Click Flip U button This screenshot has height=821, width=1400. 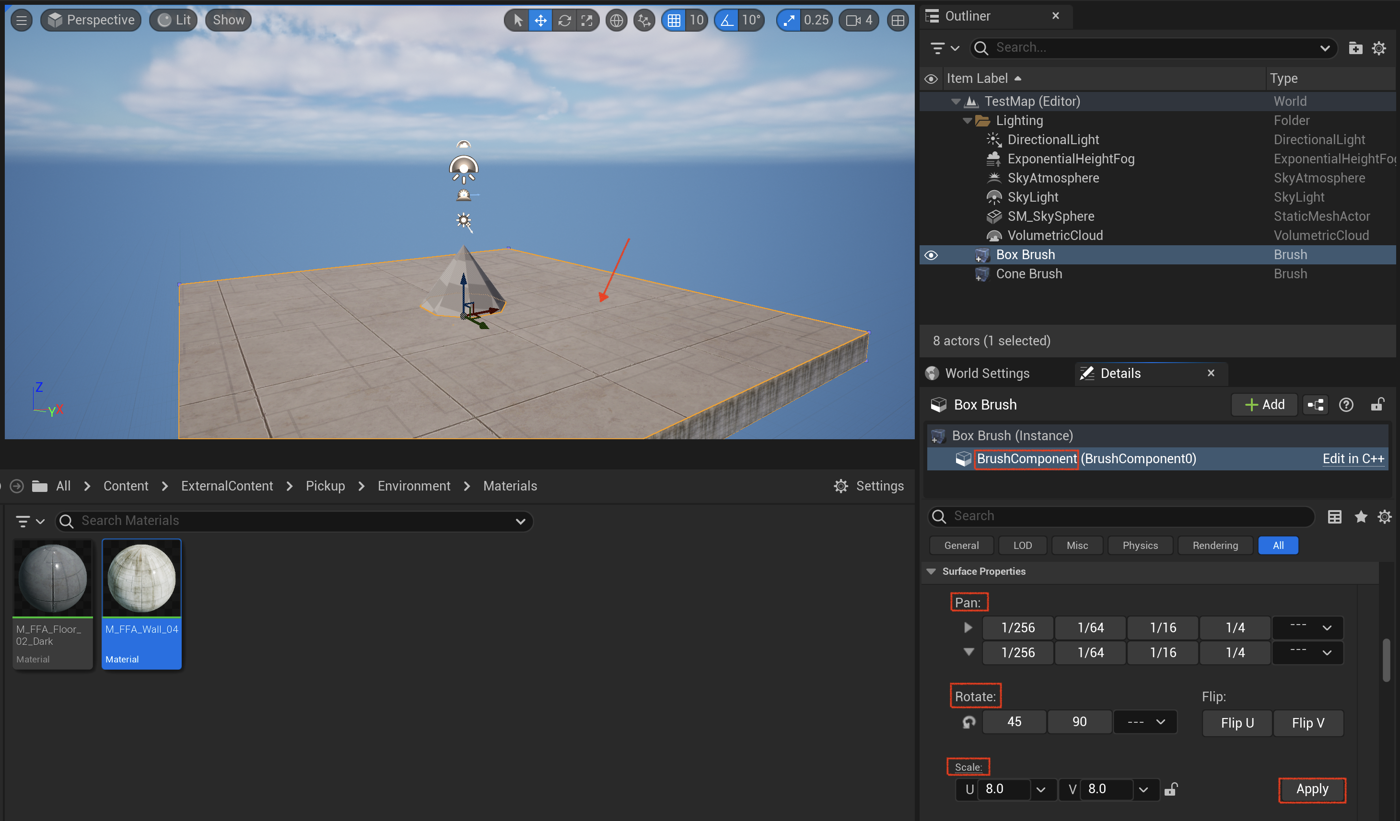click(x=1237, y=723)
